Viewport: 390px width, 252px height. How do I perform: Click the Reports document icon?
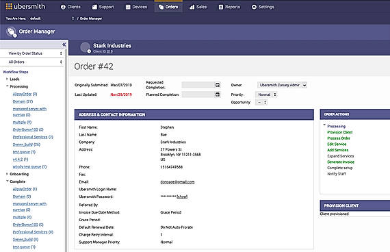click(220, 8)
